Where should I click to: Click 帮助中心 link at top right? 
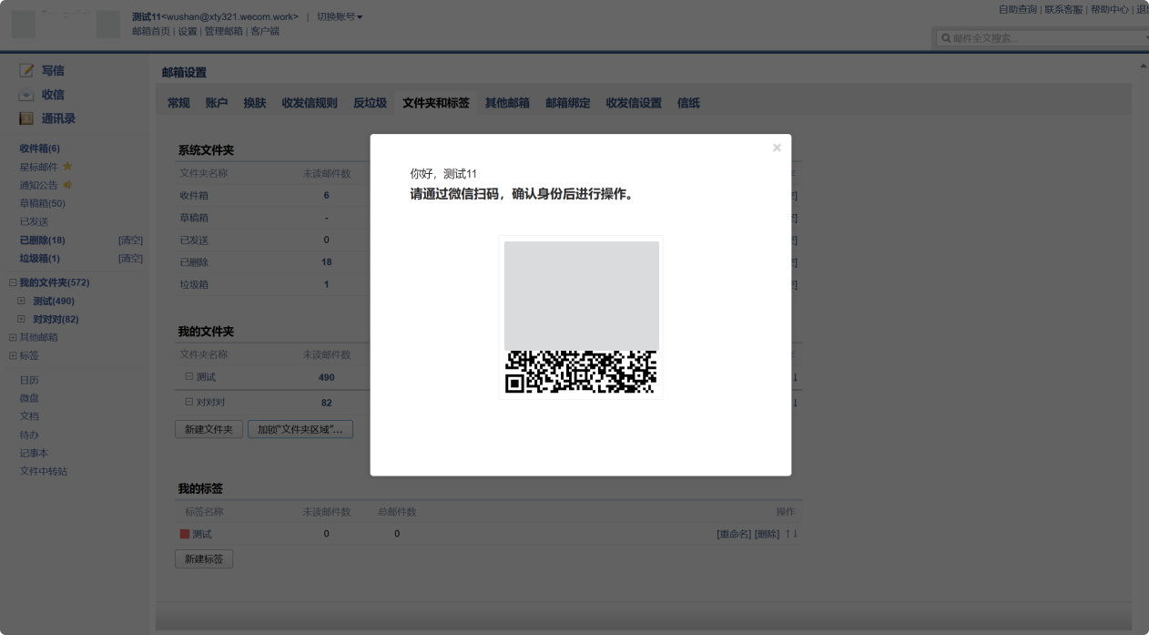click(1110, 9)
